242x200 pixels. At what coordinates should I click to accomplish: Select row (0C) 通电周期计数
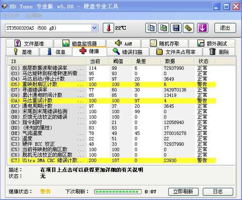112,106
